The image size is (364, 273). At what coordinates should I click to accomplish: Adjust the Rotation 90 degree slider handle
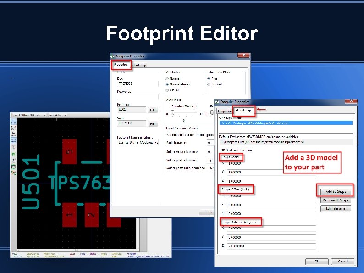pyautogui.click(x=172, y=113)
